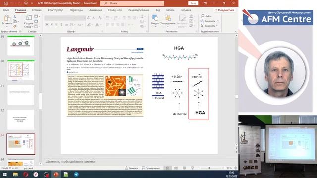The height and width of the screenshot is (178, 317).
Task: Click the Copy icon in clipboard group
Action: (x=15, y=21)
